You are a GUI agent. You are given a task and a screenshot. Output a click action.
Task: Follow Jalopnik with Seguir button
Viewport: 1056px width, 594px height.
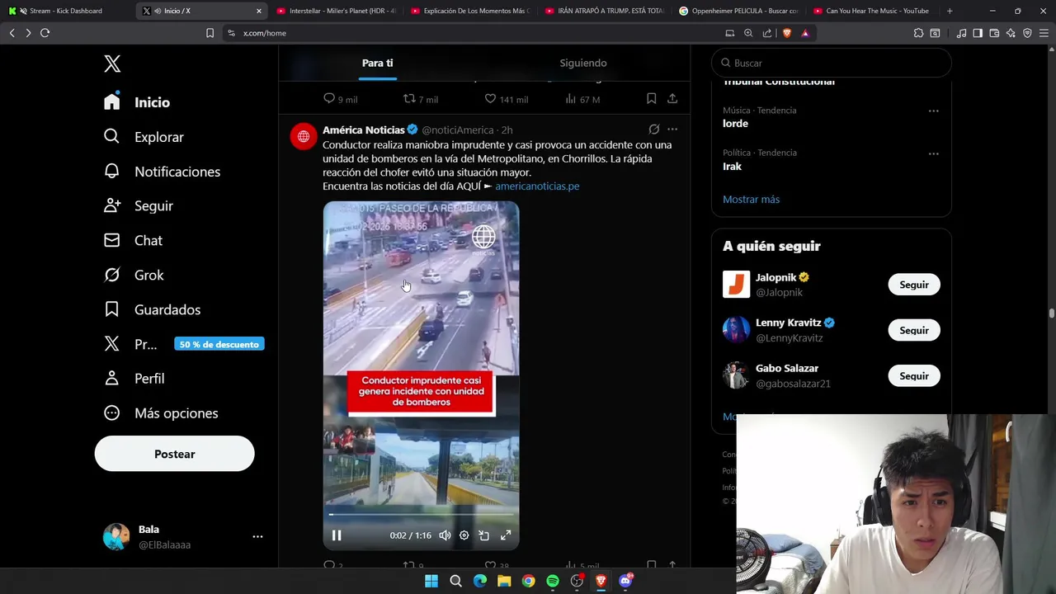(914, 285)
